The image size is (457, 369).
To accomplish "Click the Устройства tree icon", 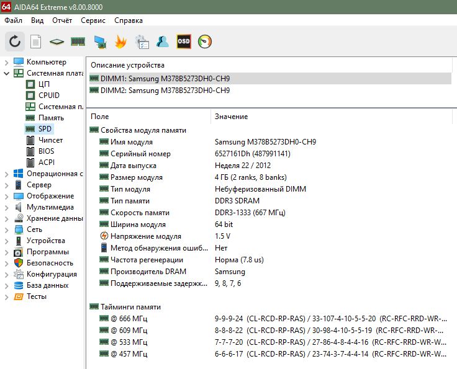I will [x=19, y=241].
